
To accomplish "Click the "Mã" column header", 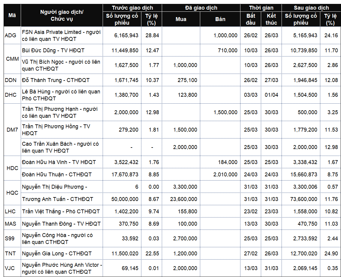I will [x=12, y=15].
